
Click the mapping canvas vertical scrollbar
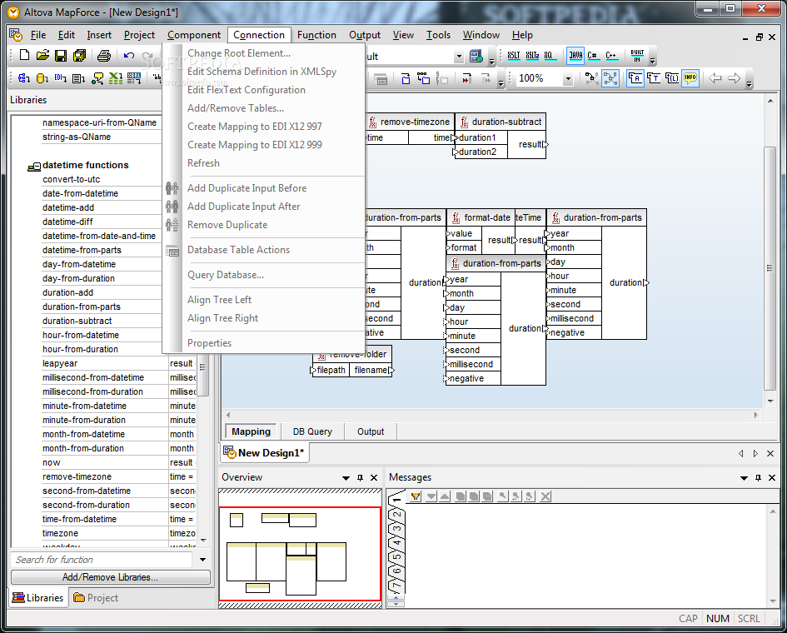point(770,268)
